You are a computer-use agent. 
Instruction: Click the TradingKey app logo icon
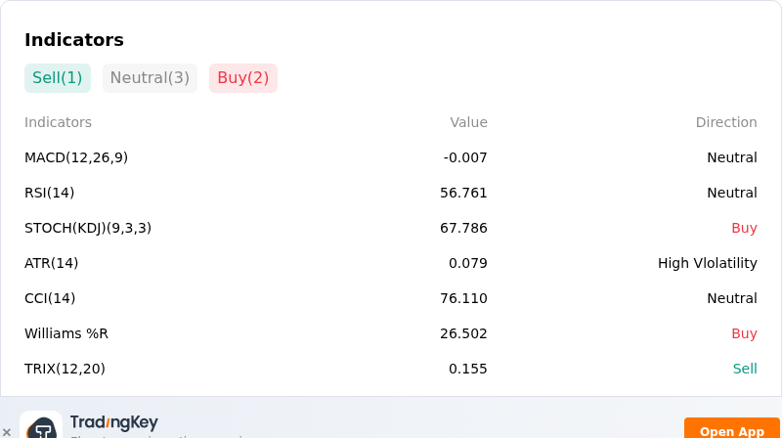pos(41,425)
